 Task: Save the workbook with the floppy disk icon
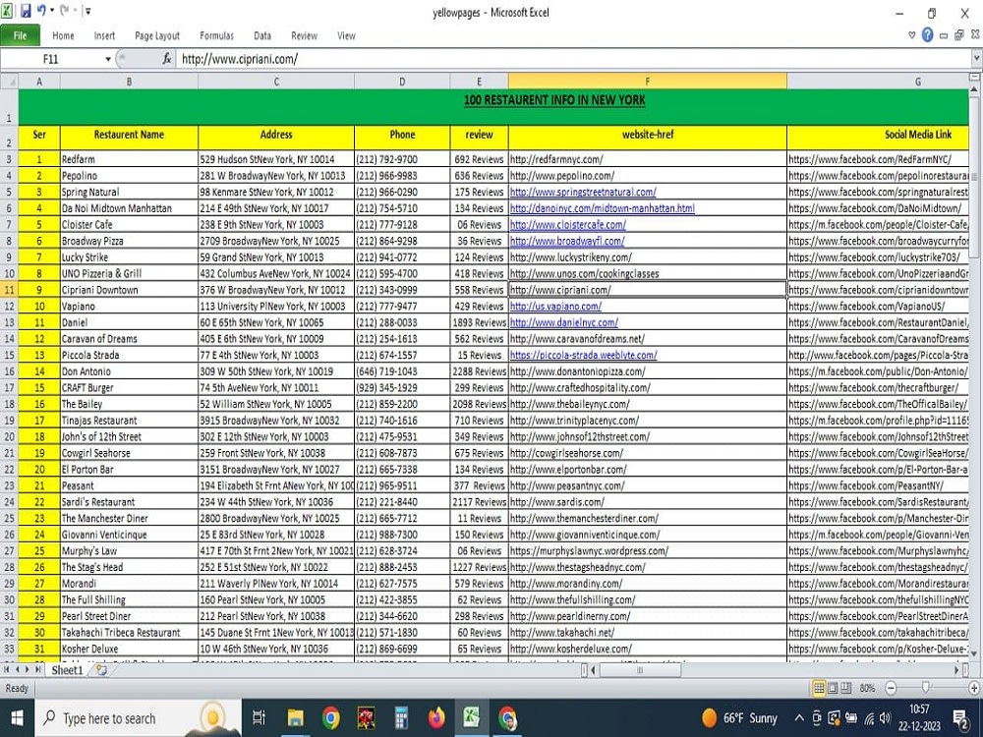point(26,11)
